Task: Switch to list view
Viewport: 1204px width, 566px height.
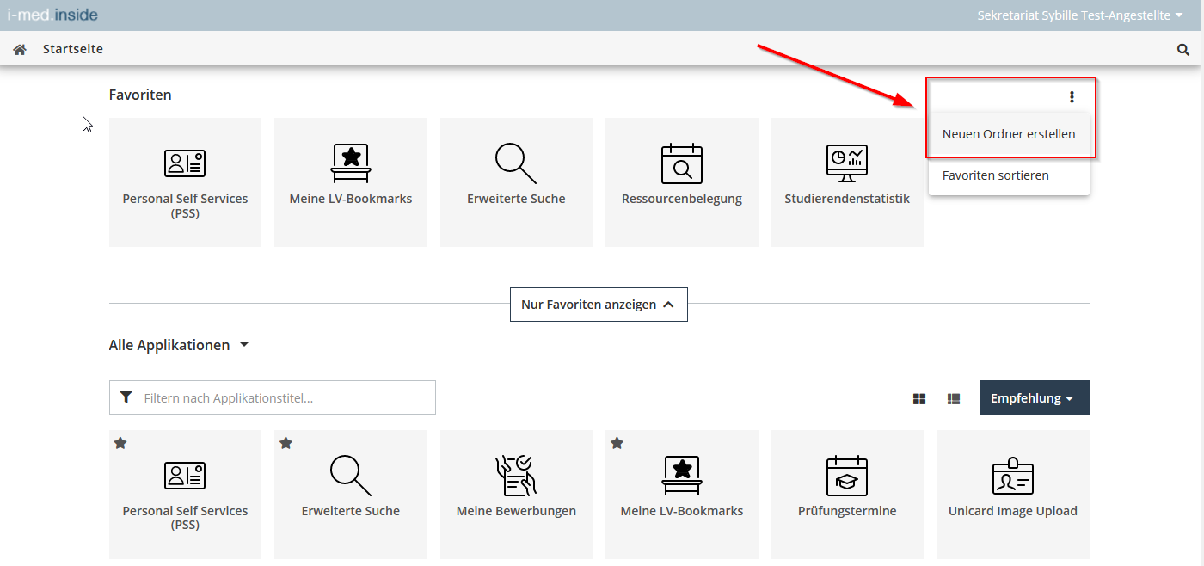Action: click(x=954, y=398)
